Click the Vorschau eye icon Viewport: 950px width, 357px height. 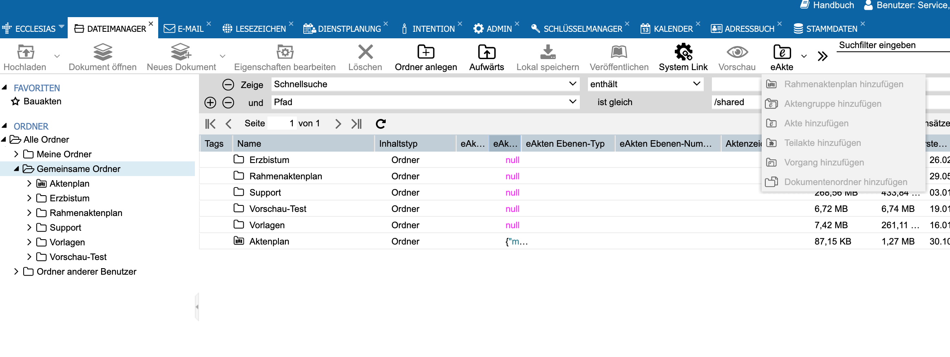[x=737, y=52]
